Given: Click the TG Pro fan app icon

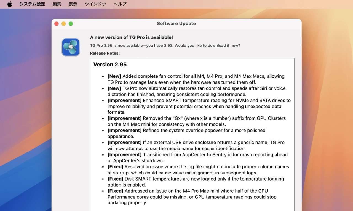Looking at the screenshot, I should pos(71,47).
